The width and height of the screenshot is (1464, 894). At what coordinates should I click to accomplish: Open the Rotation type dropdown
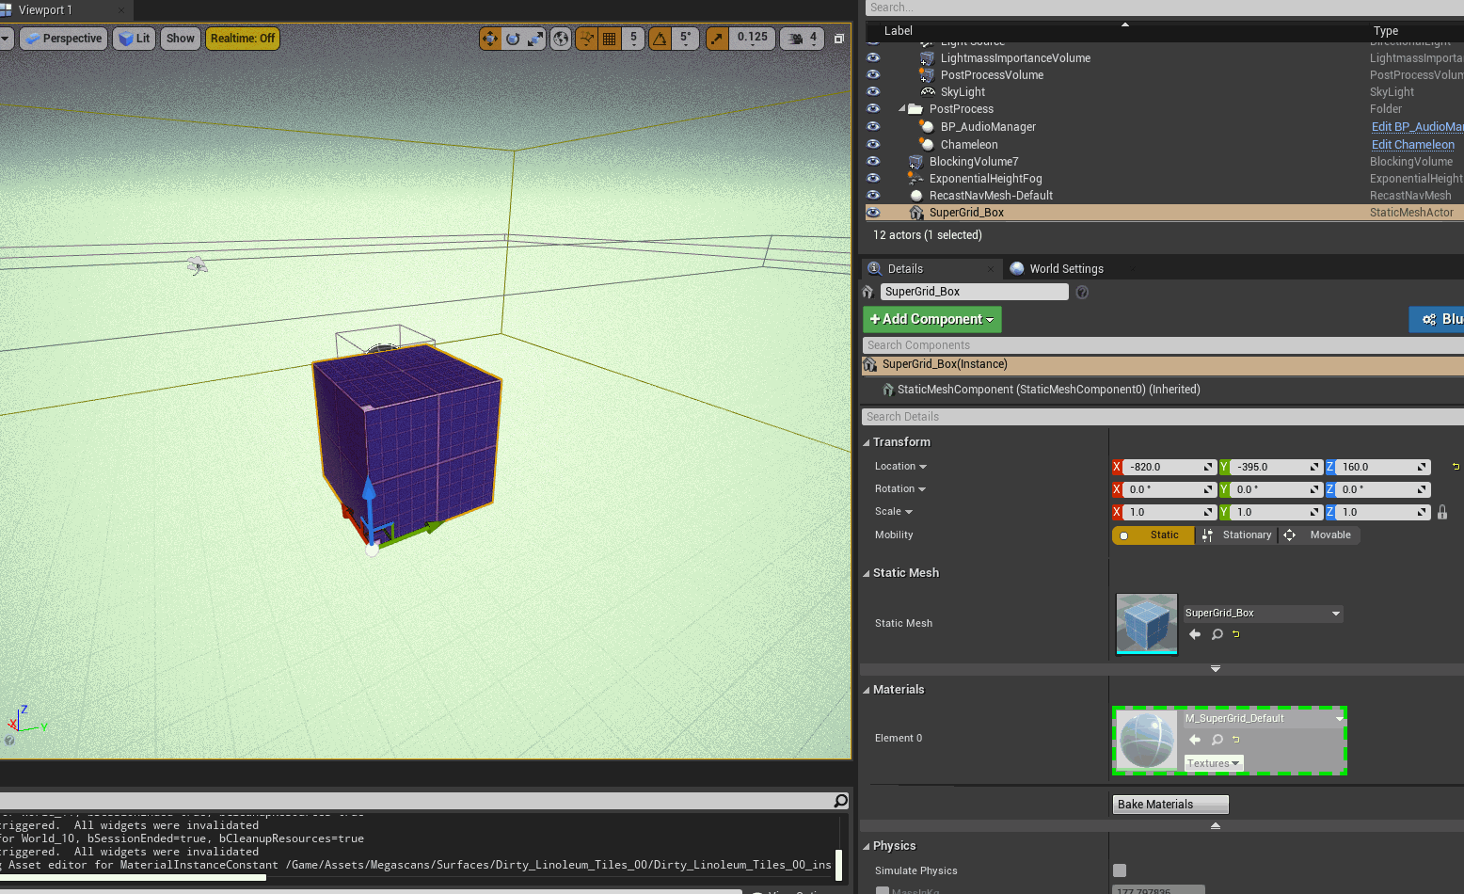tap(900, 489)
